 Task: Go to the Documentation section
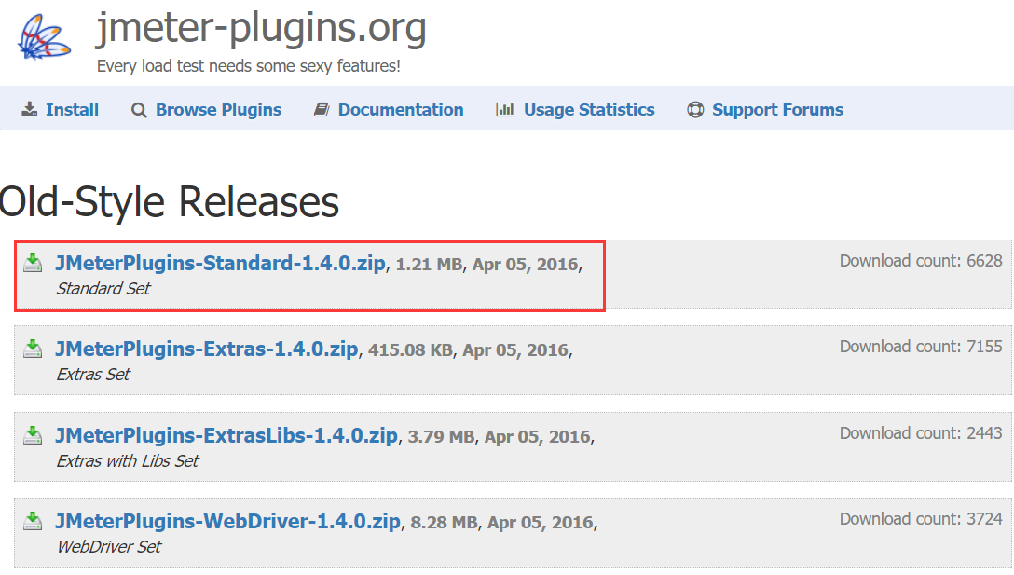[x=401, y=110]
